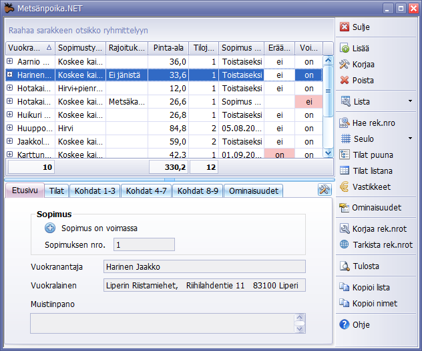Open the Lista dropdown arrow
Screen dimensions: 422x351
(409, 102)
